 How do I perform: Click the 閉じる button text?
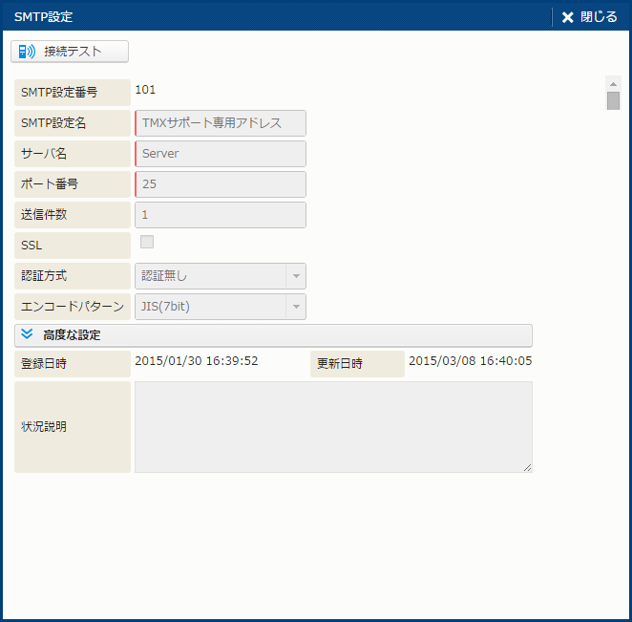599,17
